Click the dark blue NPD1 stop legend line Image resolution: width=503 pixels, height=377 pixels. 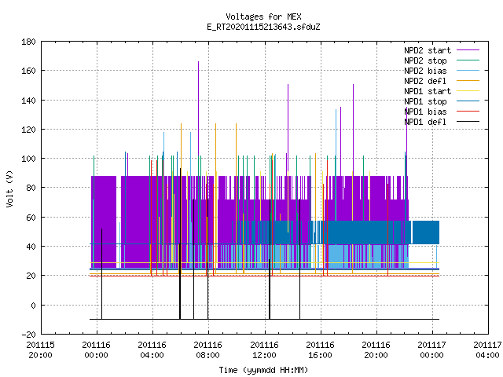point(468,101)
